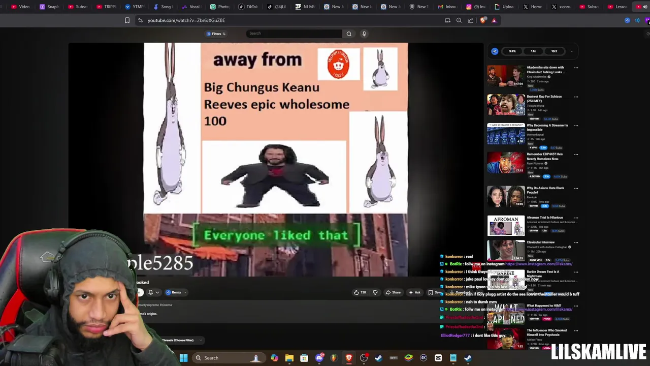650x366 pixels.
Task: Open more options for Why Becoming A Streamer
Action: coord(576,126)
